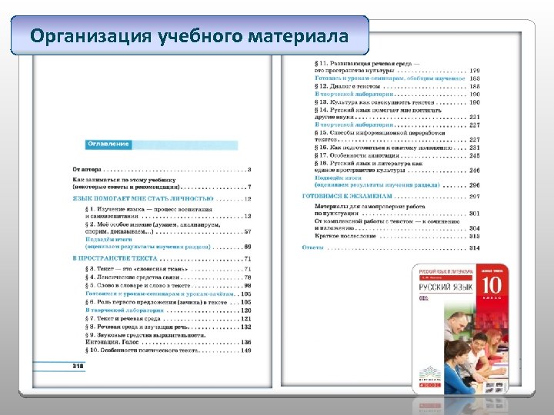Select 'Материалы для самопроверки' entry
This screenshot has width=554, height=415.
tap(397, 210)
